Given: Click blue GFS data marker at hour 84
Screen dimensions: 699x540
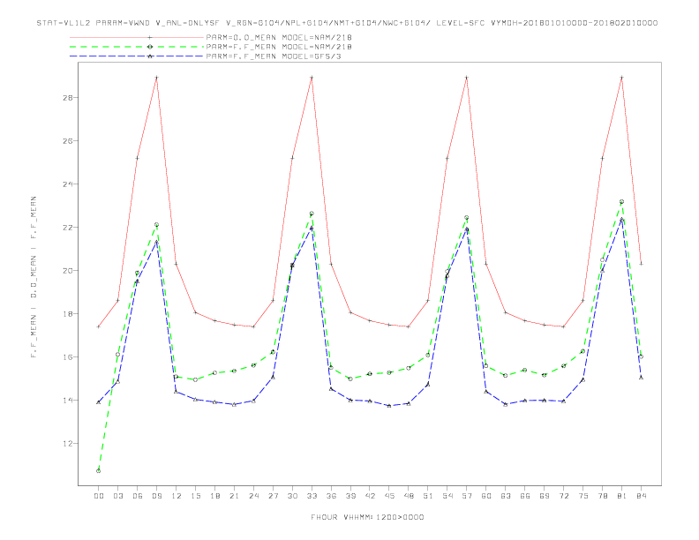Looking at the screenshot, I should click(641, 378).
